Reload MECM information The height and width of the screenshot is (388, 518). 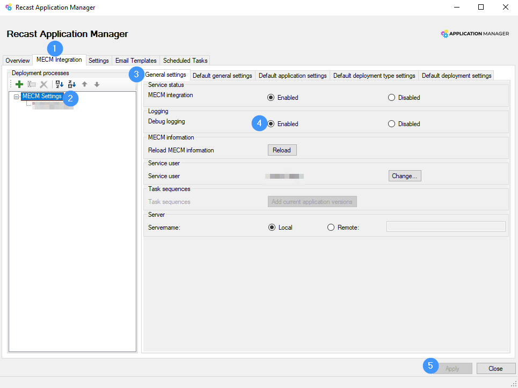pos(282,150)
